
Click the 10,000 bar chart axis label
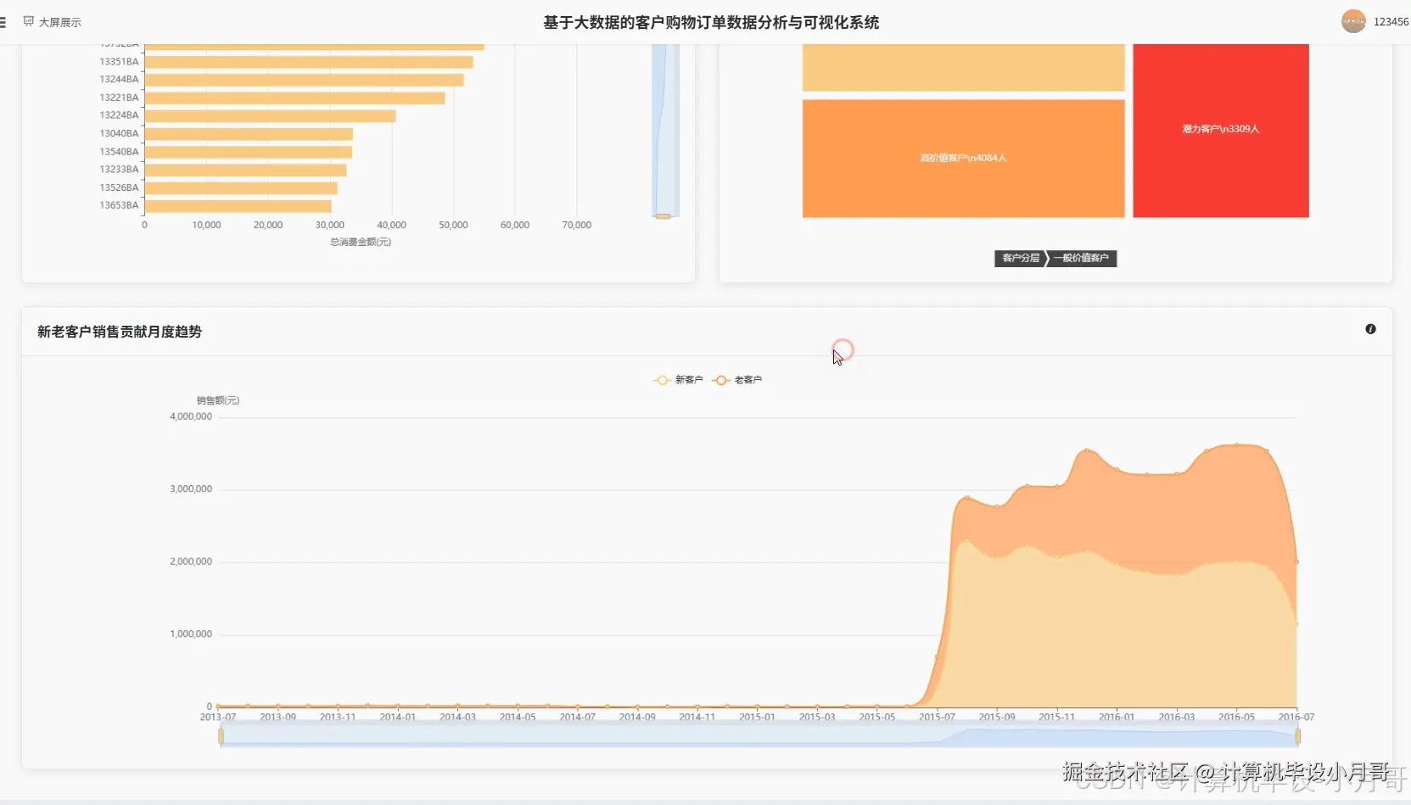pos(206,226)
